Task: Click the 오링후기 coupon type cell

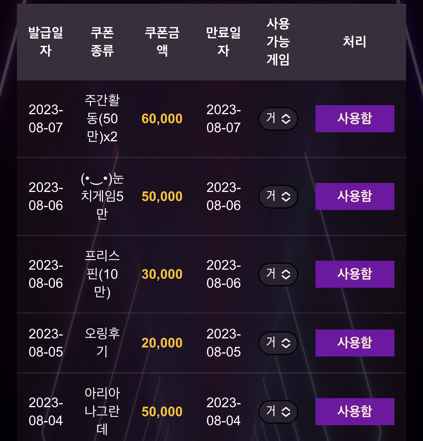Action: pyautogui.click(x=102, y=343)
